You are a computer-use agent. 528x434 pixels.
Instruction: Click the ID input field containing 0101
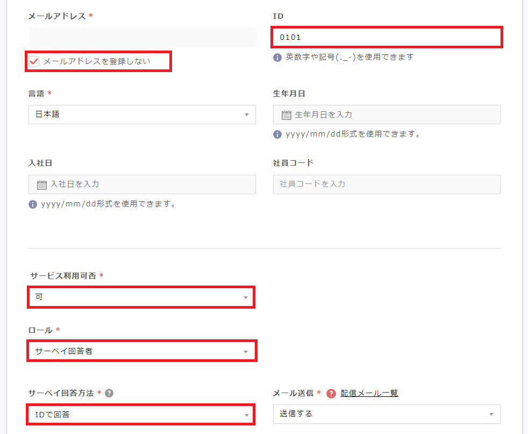(386, 38)
